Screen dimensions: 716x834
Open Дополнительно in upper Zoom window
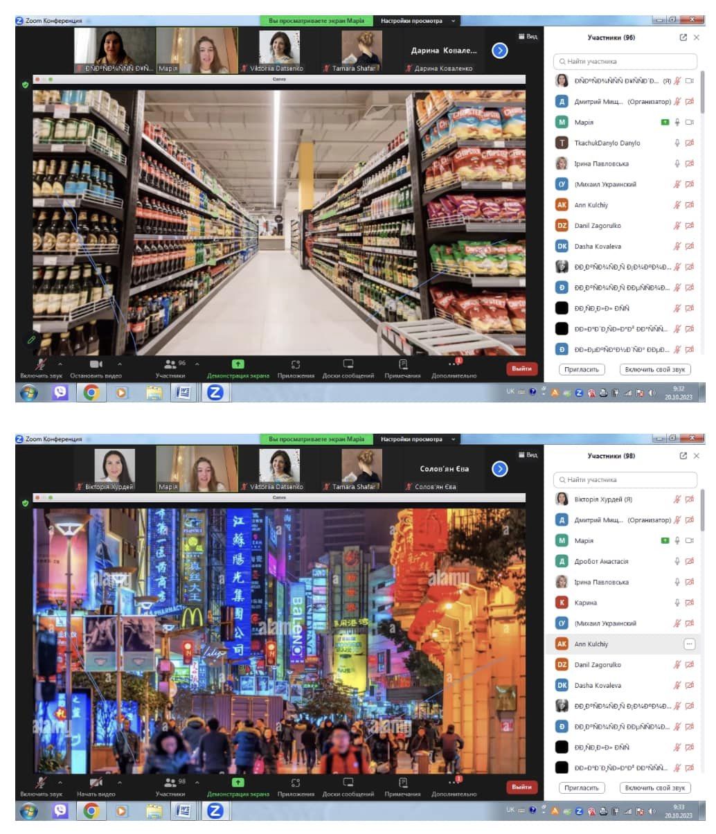(x=454, y=368)
